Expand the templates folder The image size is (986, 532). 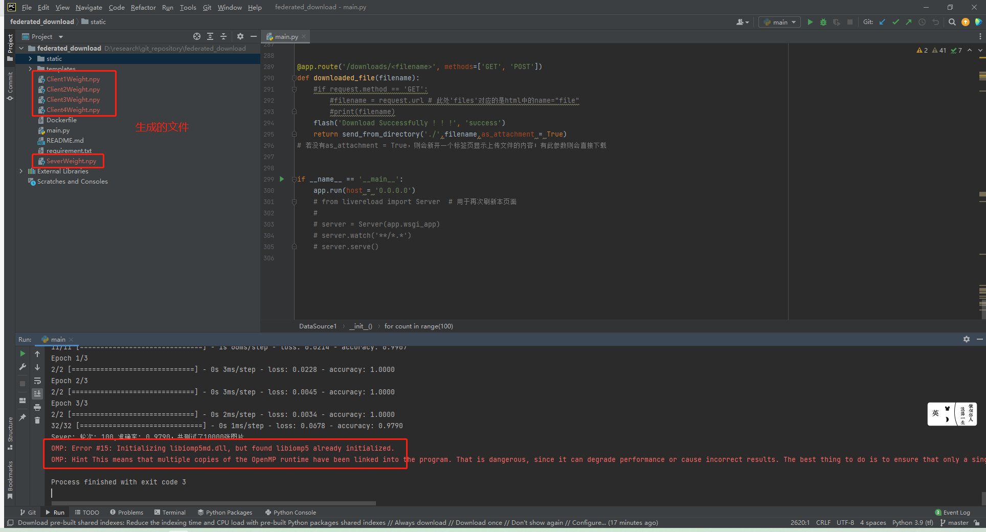30,69
